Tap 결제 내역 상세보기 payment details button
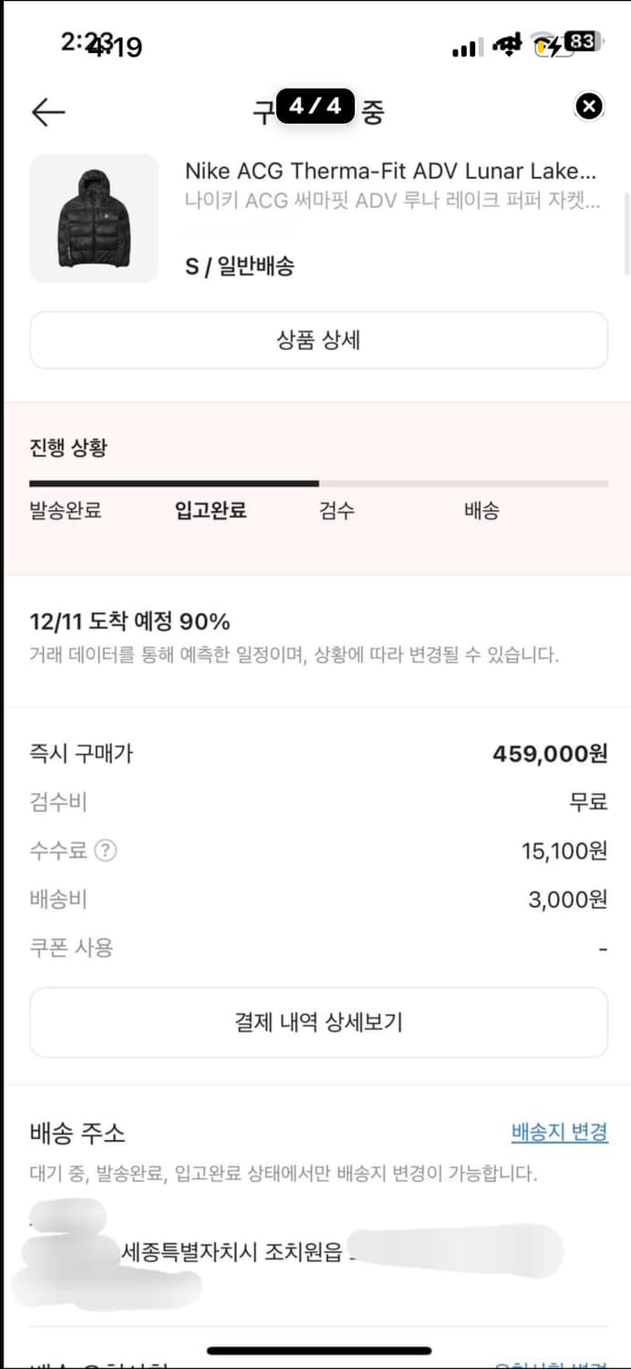This screenshot has height=1369, width=631. coord(315,1022)
